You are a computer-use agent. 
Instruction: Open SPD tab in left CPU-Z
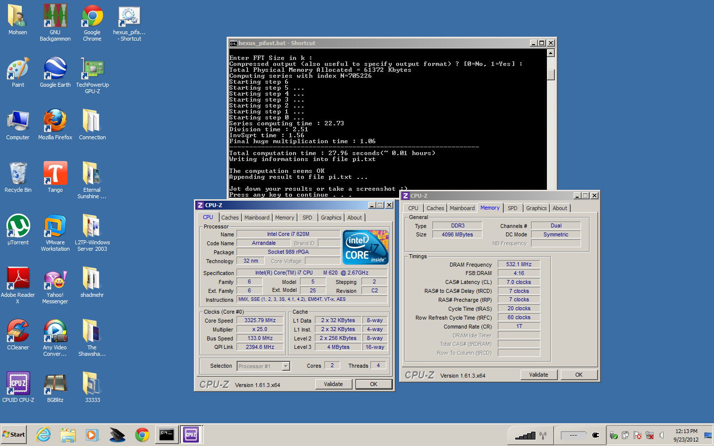tap(307, 218)
